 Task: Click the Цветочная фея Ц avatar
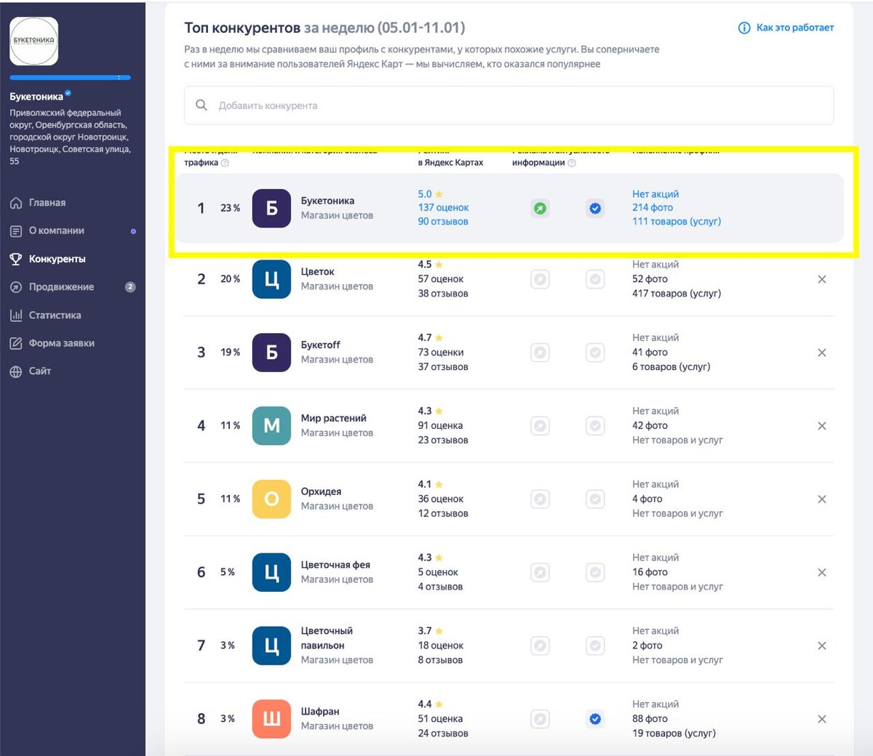tap(271, 573)
